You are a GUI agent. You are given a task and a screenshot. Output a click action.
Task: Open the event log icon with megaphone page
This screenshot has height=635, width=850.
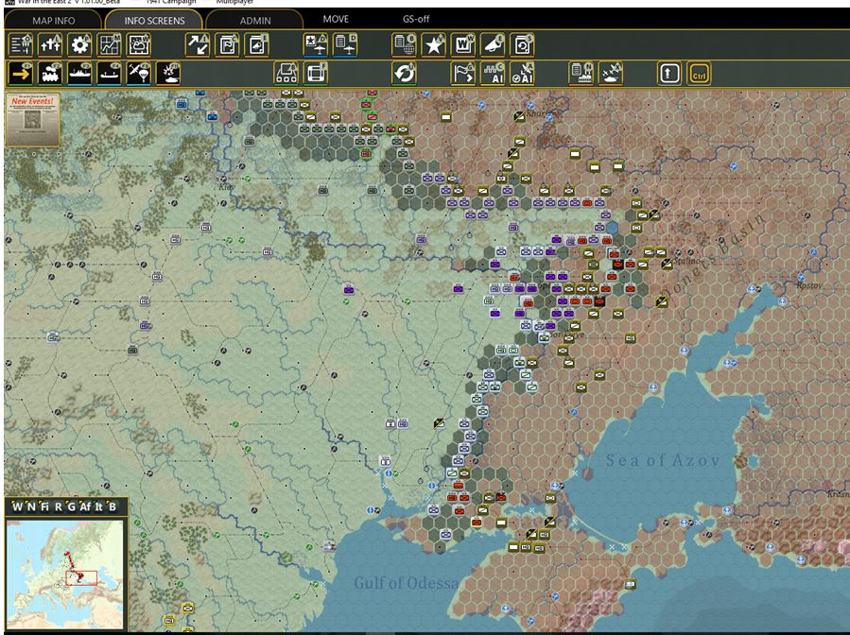(256, 44)
